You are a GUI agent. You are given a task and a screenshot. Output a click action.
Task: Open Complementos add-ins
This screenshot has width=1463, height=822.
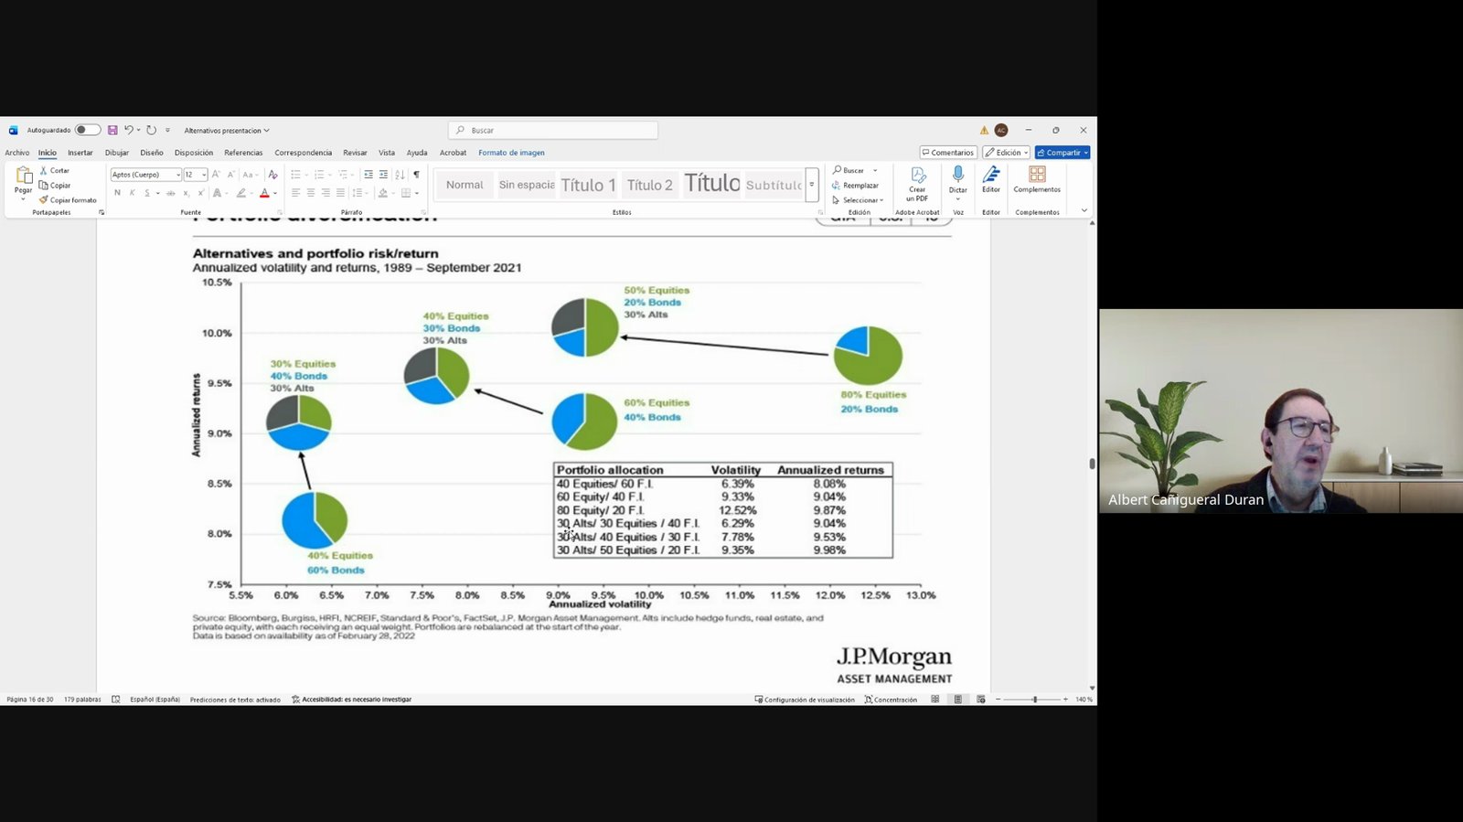(x=1037, y=179)
